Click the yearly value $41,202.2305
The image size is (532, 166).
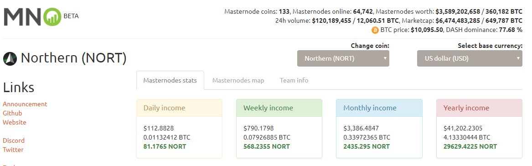click(x=463, y=128)
